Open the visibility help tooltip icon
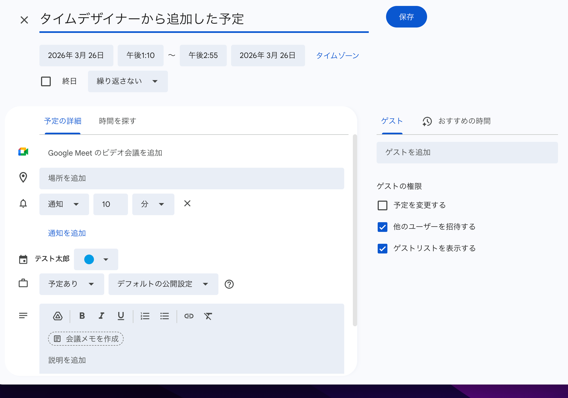The image size is (568, 398). point(229,284)
